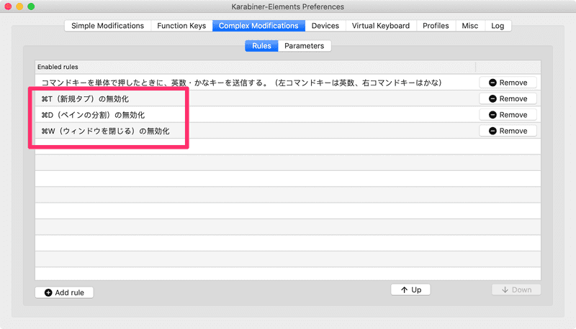Viewport: 576px width, 329px height.
Task: Open the Devices tab
Action: pos(325,26)
